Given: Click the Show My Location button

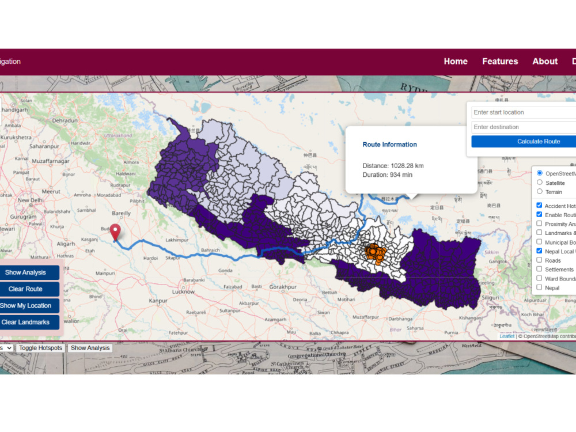Looking at the screenshot, I should [29, 306].
